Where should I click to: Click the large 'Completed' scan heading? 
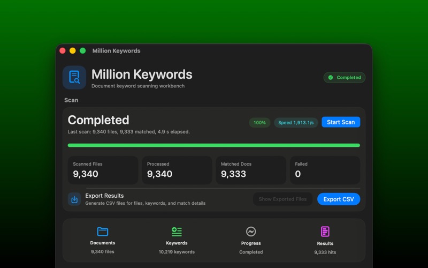coord(98,120)
